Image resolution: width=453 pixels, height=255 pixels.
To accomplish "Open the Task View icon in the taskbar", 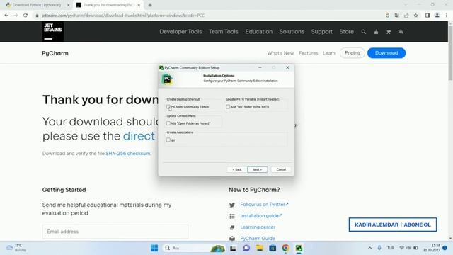I will tap(233, 248).
